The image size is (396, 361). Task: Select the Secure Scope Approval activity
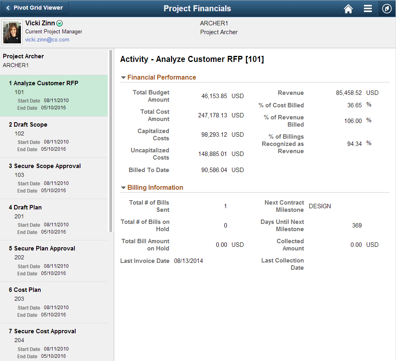coord(45,166)
